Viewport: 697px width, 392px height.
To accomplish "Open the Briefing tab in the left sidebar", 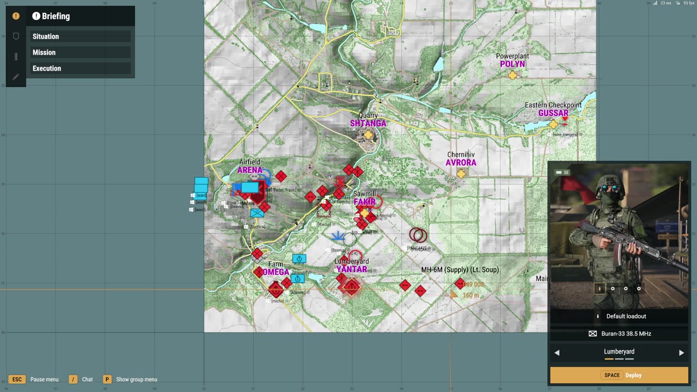I will click(16, 16).
